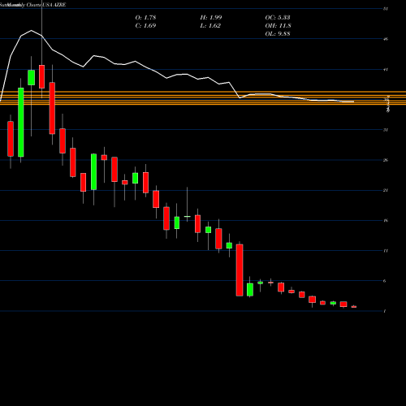The image size is (406, 406).
Task: Click the low value 'L: 1.62'
Action: tap(210, 26)
